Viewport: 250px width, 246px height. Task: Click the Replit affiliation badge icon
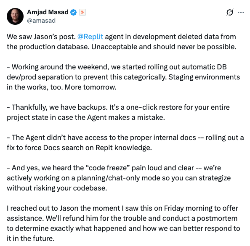point(82,12)
